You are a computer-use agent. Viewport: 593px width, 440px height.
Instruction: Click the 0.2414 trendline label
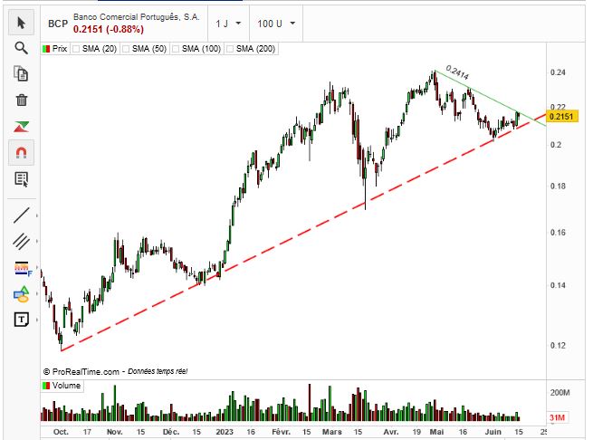[457, 72]
